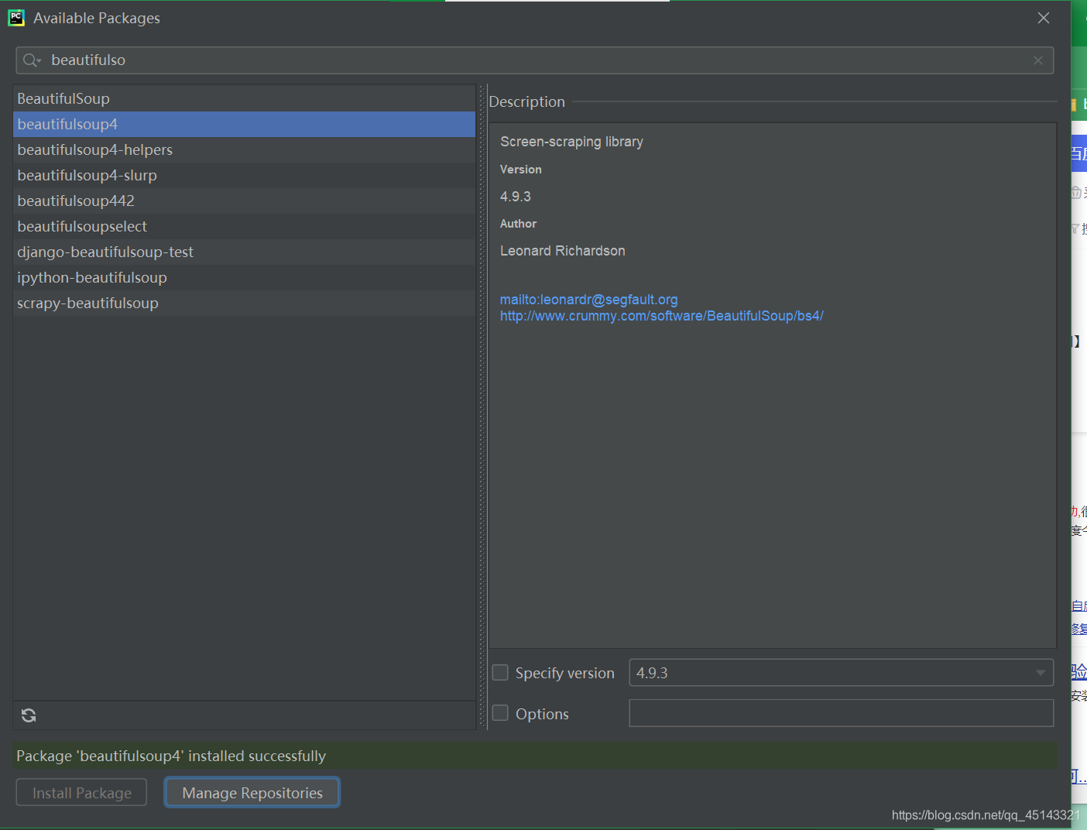This screenshot has height=830, width=1087.
Task: Enable the Specify version checkbox
Action: [x=501, y=673]
